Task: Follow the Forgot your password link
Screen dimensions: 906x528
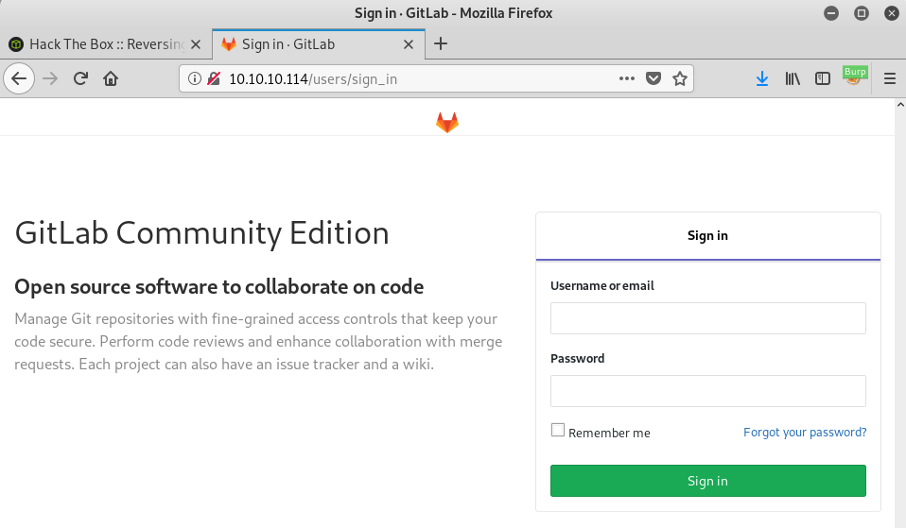Action: click(x=805, y=433)
